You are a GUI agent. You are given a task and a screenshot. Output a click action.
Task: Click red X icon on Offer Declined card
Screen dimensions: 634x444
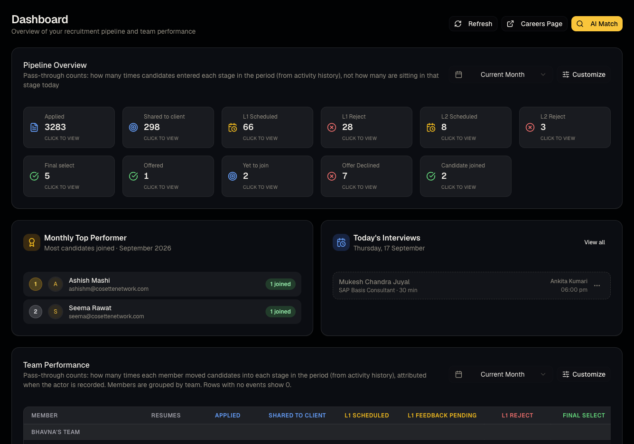click(x=332, y=176)
